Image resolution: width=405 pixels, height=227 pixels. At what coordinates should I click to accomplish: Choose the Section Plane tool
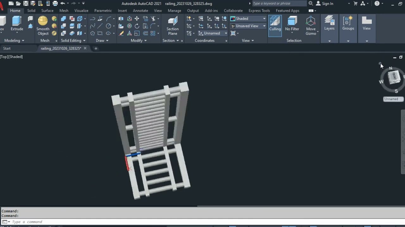click(172, 26)
